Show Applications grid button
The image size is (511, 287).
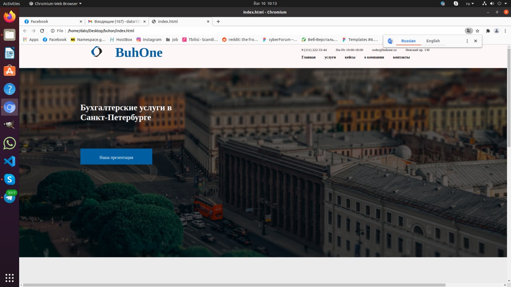pos(10,277)
